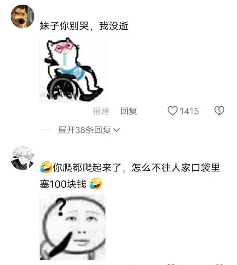This screenshot has height=265, width=237.
Task: Open the manga-style avatar commenter's profile
Action: (x=23, y=158)
